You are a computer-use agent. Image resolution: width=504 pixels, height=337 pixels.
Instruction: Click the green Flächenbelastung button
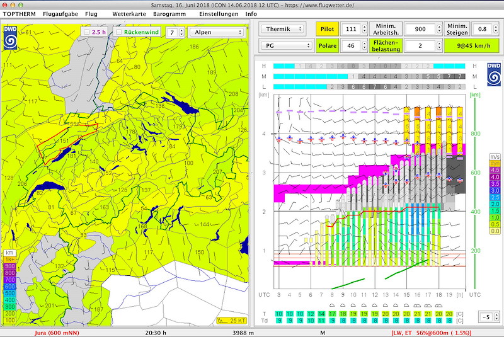(x=386, y=45)
